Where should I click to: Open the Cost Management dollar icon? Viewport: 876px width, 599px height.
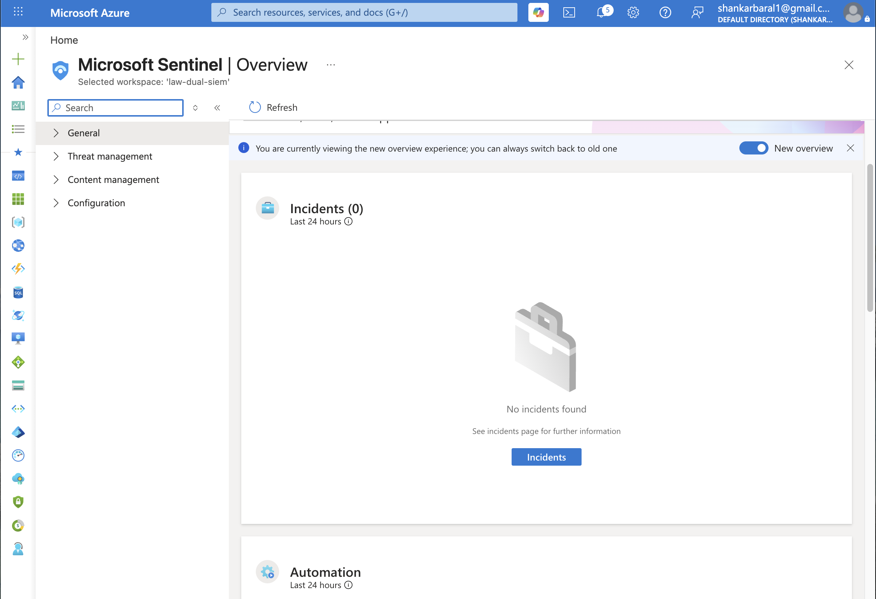(x=18, y=525)
